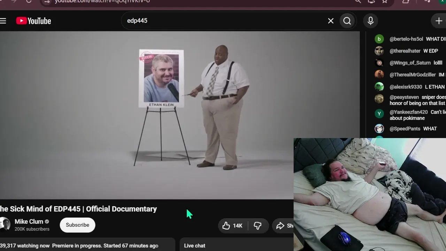The width and height of the screenshot is (446, 251).
Task: Click the verified badge beside Mike Clum
Action: (47, 222)
